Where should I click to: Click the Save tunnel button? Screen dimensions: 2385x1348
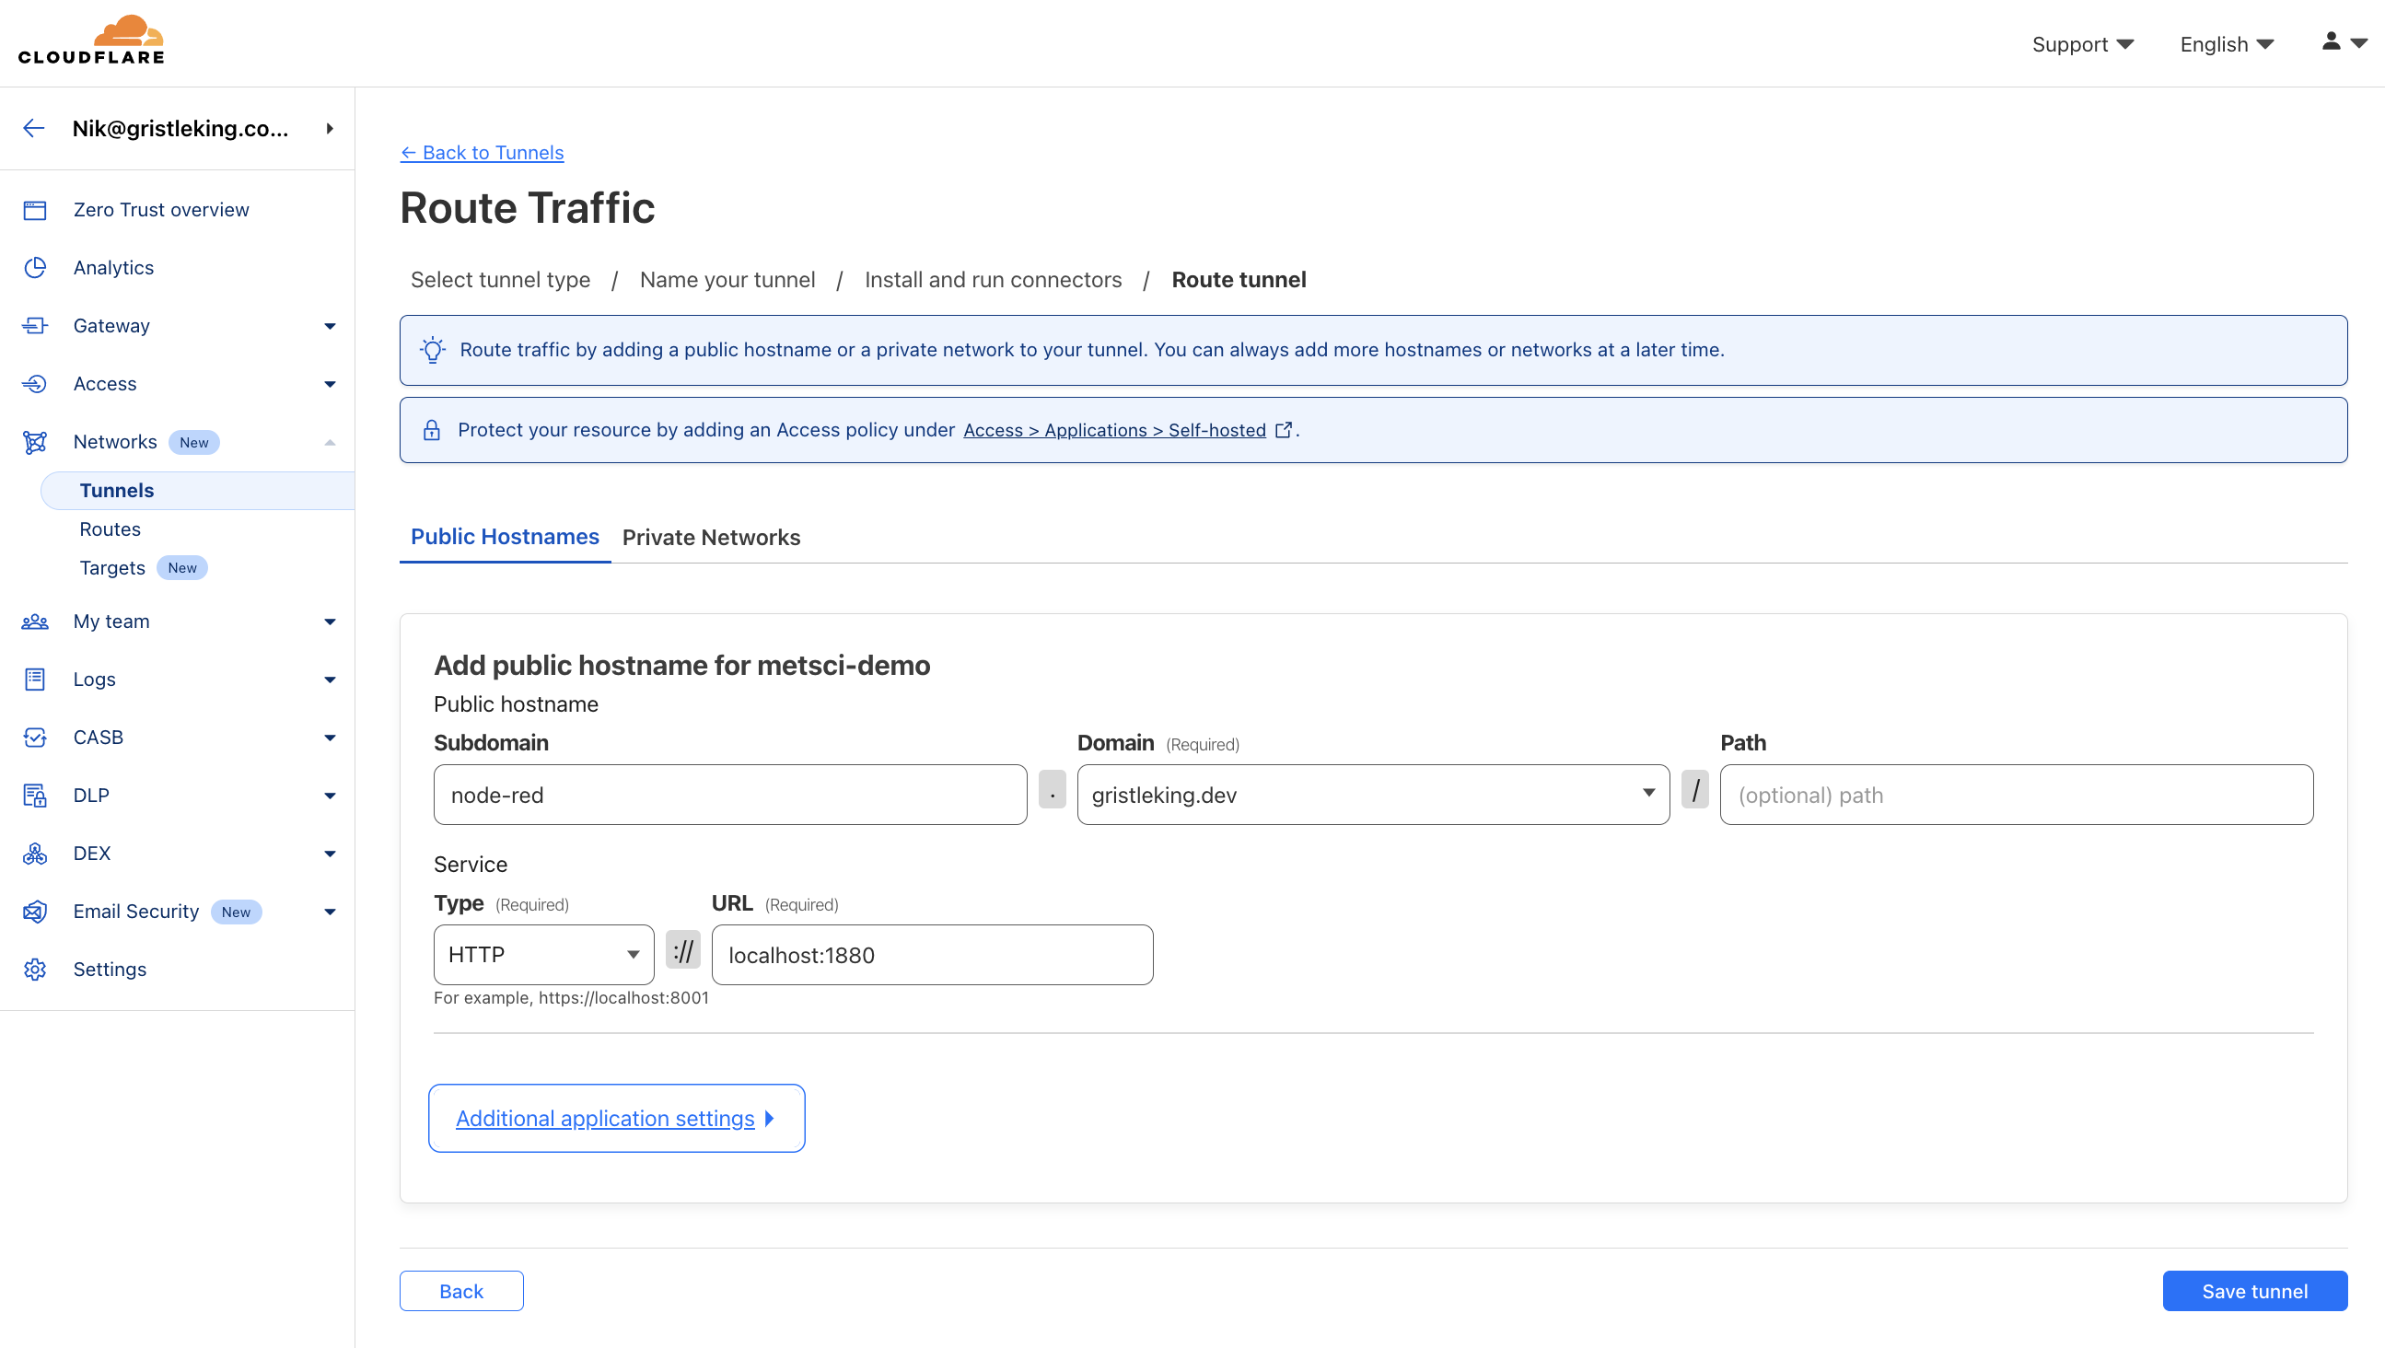(2253, 1290)
